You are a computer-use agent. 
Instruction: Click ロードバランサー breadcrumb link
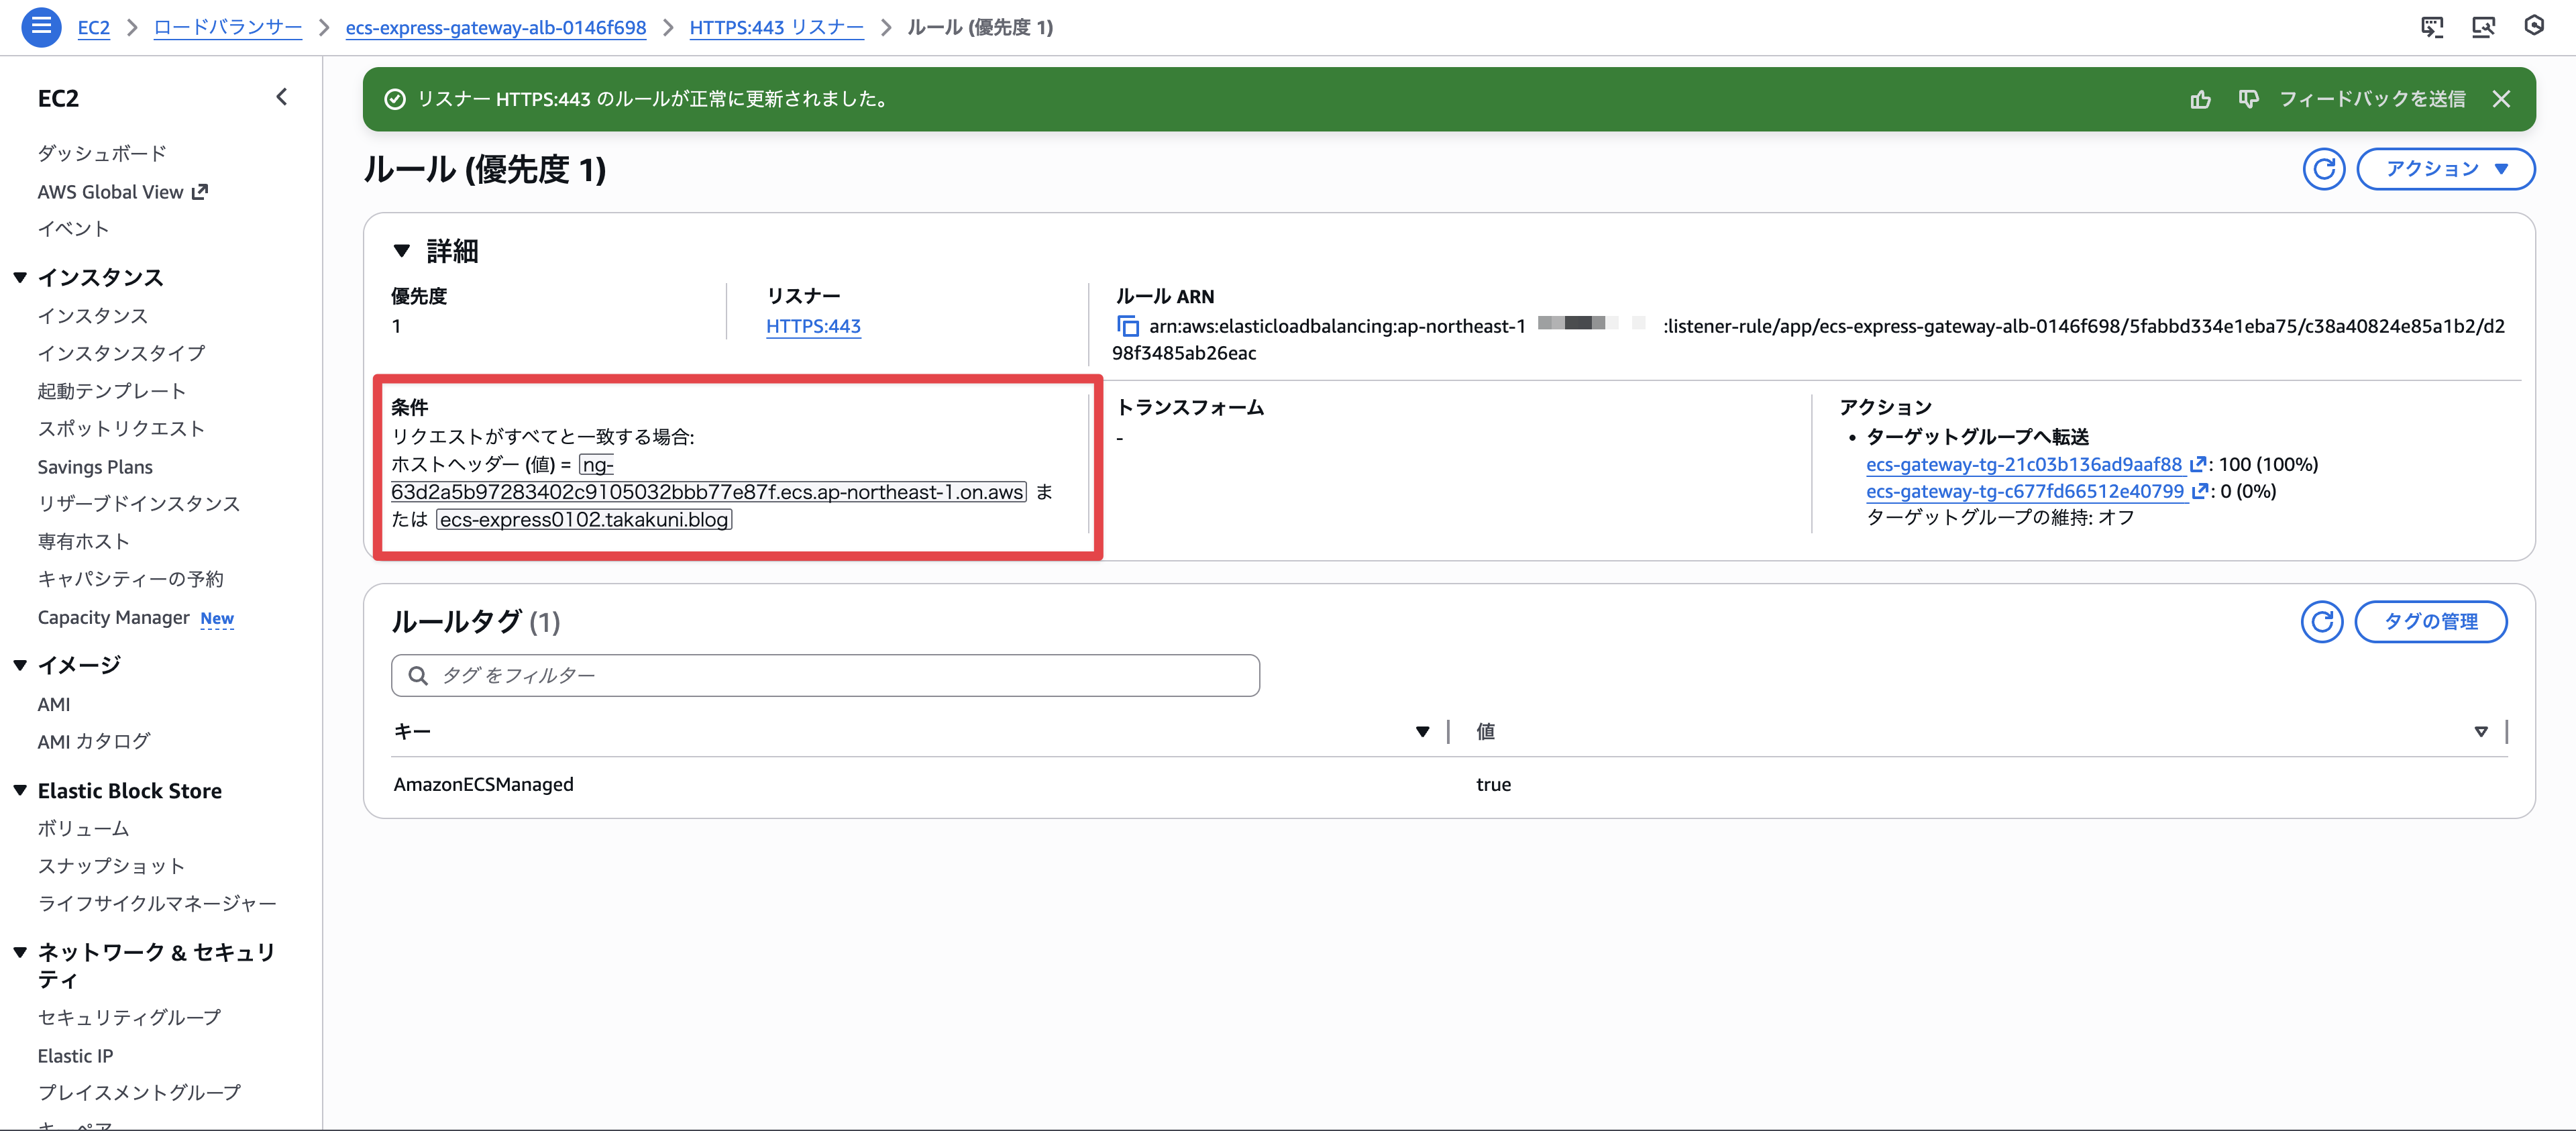pyautogui.click(x=227, y=28)
